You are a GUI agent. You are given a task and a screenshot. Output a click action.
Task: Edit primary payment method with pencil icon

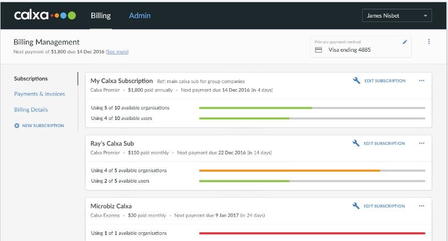405,42
